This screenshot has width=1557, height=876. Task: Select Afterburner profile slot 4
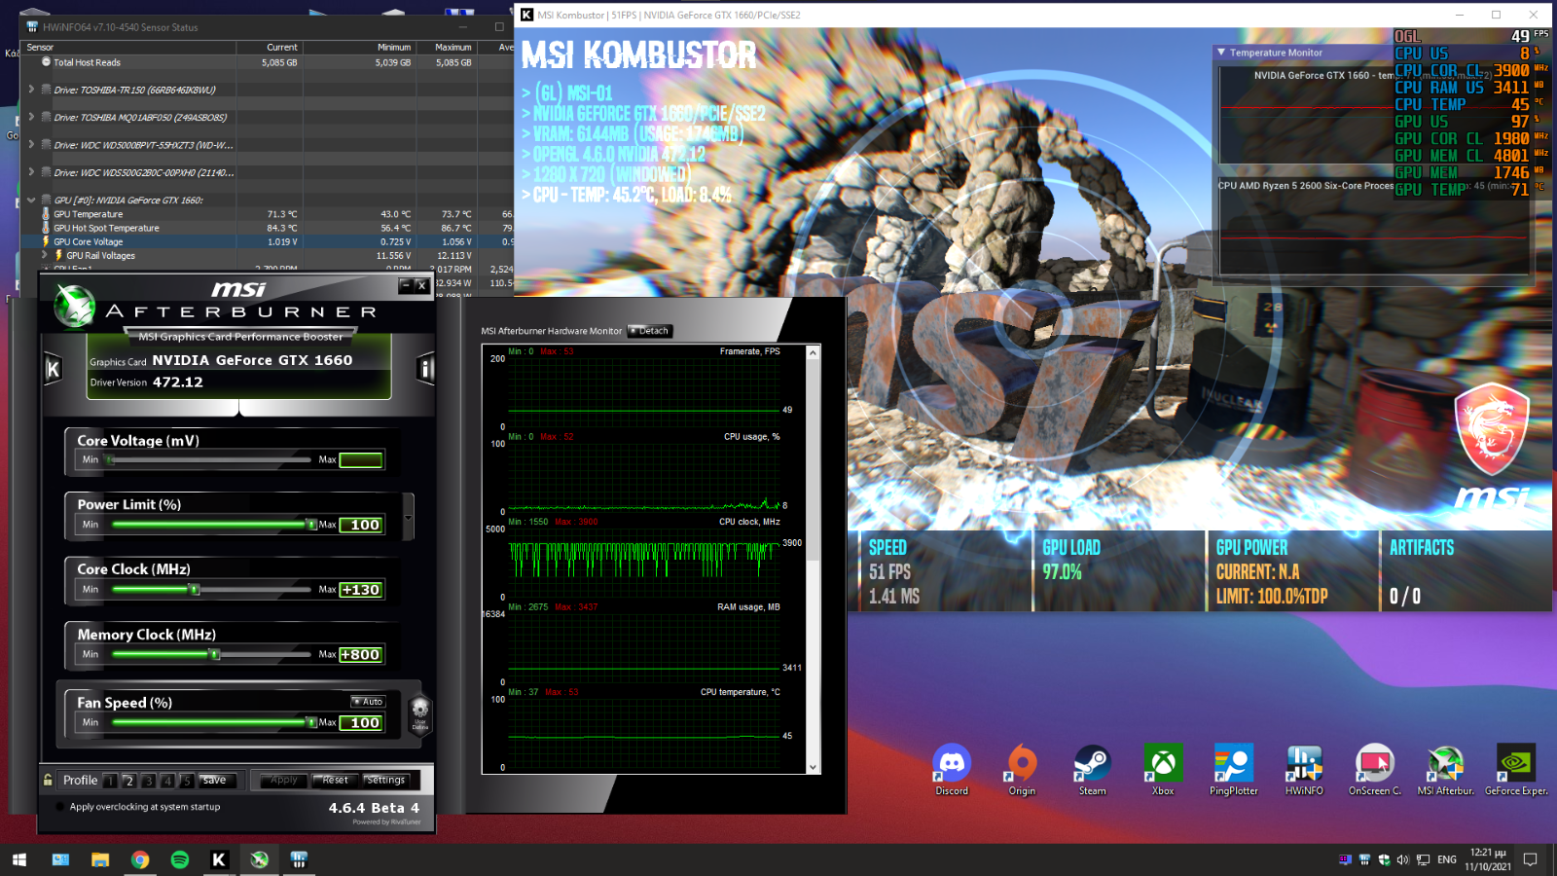pyautogui.click(x=167, y=781)
